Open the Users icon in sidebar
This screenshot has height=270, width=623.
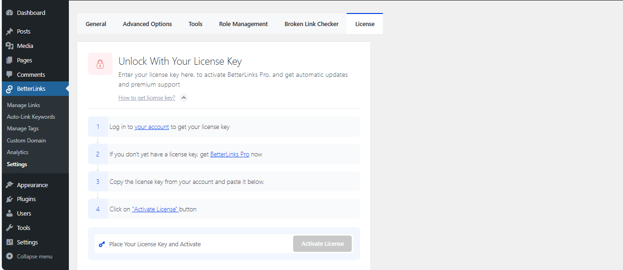10,213
